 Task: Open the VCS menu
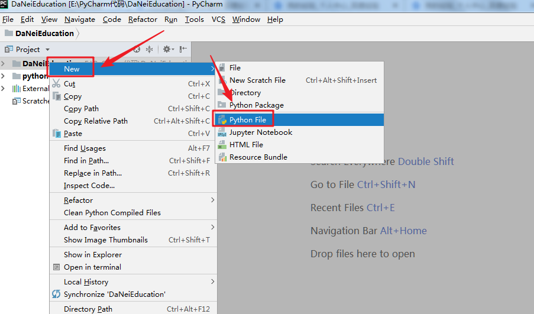click(218, 20)
